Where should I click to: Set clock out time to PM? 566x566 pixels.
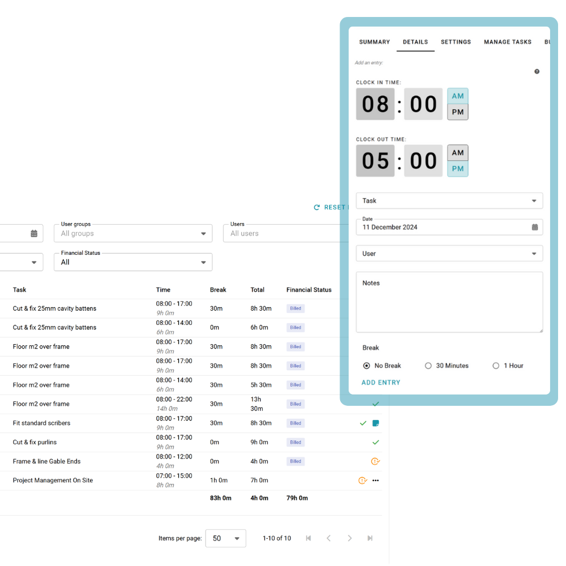click(458, 169)
